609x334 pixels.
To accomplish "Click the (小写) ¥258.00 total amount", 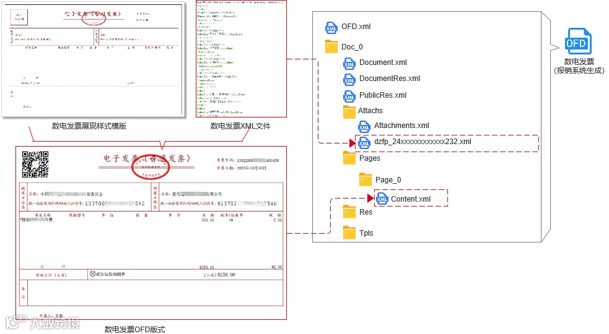I will click(x=219, y=275).
